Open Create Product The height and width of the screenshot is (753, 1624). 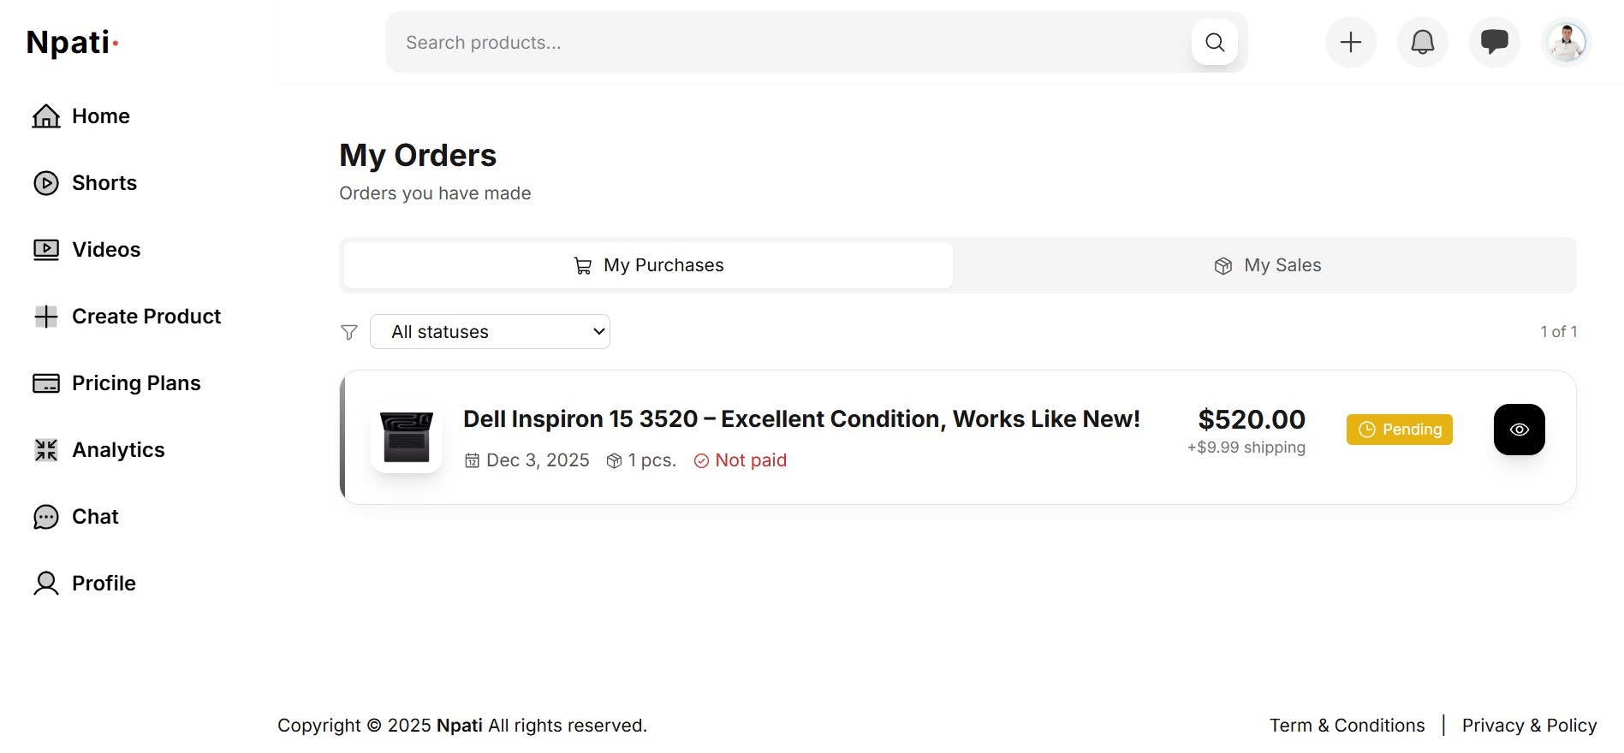[146, 316]
